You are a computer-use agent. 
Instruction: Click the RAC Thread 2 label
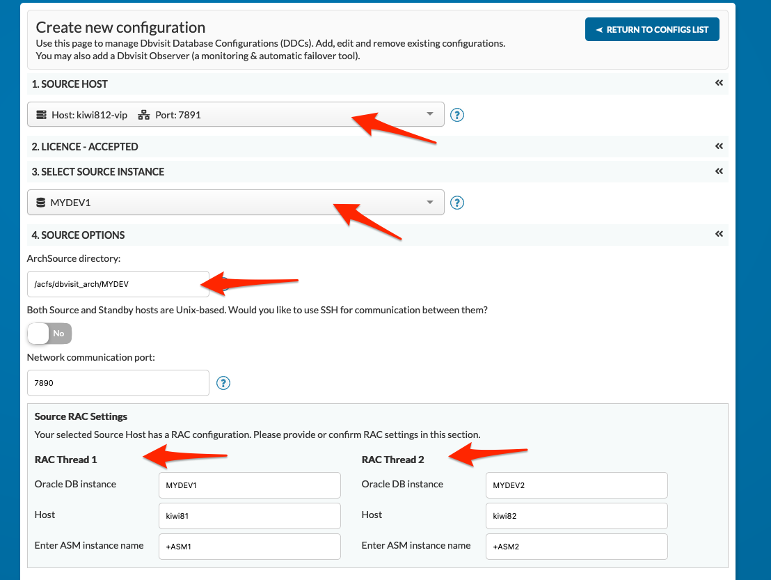pyautogui.click(x=392, y=460)
